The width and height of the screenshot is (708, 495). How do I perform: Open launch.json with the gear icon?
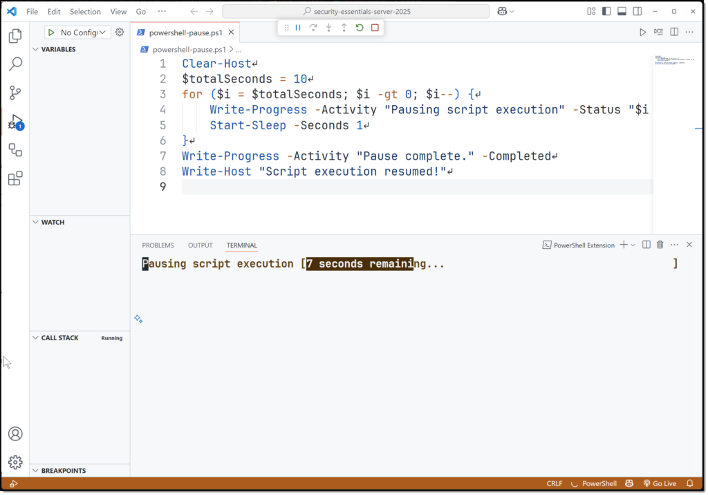click(x=120, y=32)
